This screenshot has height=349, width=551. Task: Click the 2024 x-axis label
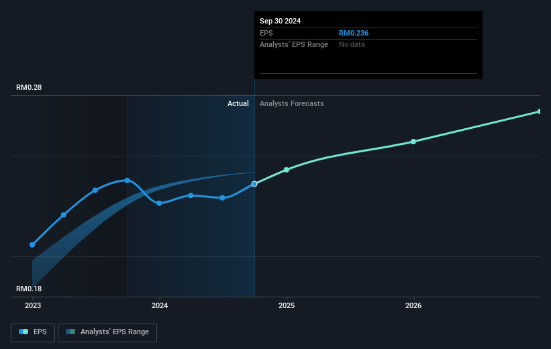(160, 306)
